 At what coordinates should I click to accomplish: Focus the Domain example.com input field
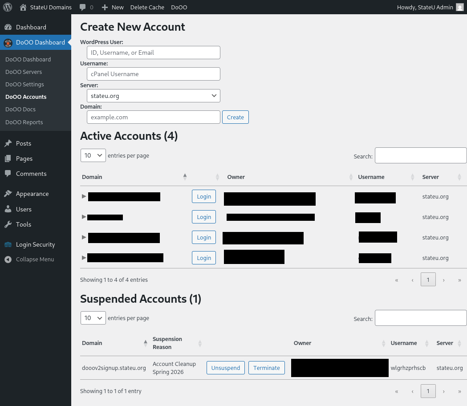pyautogui.click(x=154, y=117)
